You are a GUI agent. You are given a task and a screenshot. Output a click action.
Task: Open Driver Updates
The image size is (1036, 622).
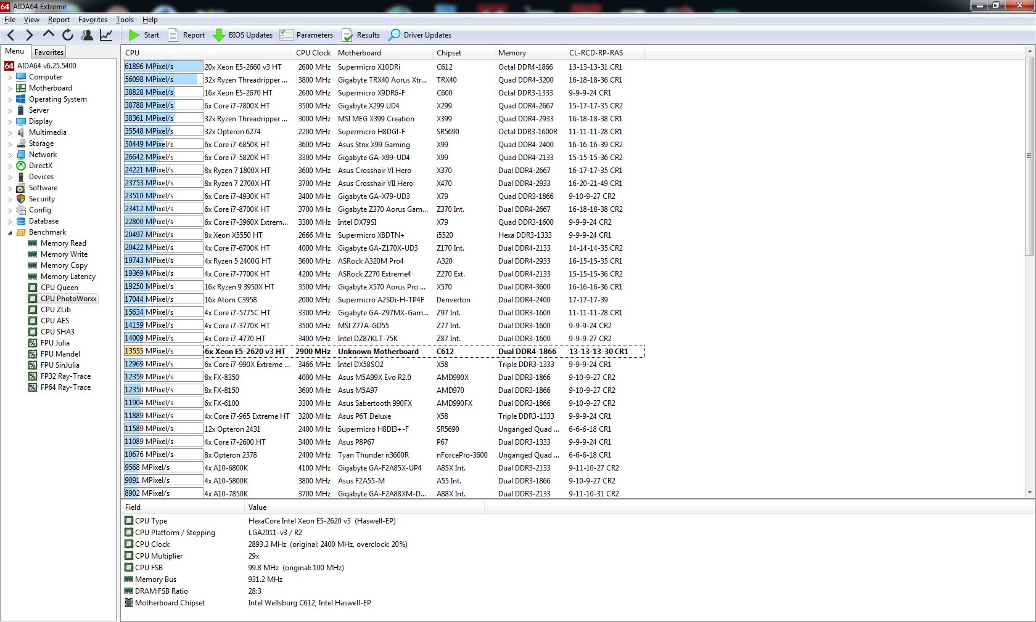(420, 35)
